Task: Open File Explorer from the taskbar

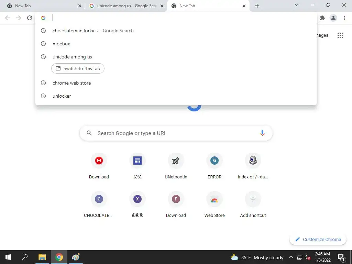Action: pyautogui.click(x=42, y=257)
